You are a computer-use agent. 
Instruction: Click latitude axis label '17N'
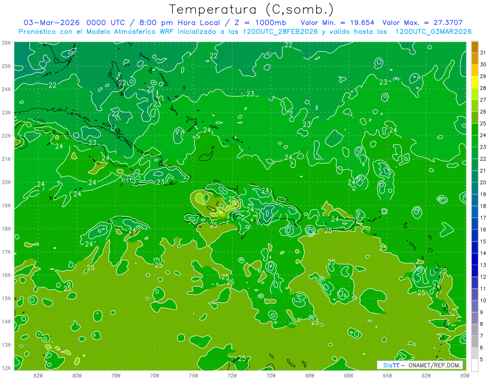pos(6,252)
